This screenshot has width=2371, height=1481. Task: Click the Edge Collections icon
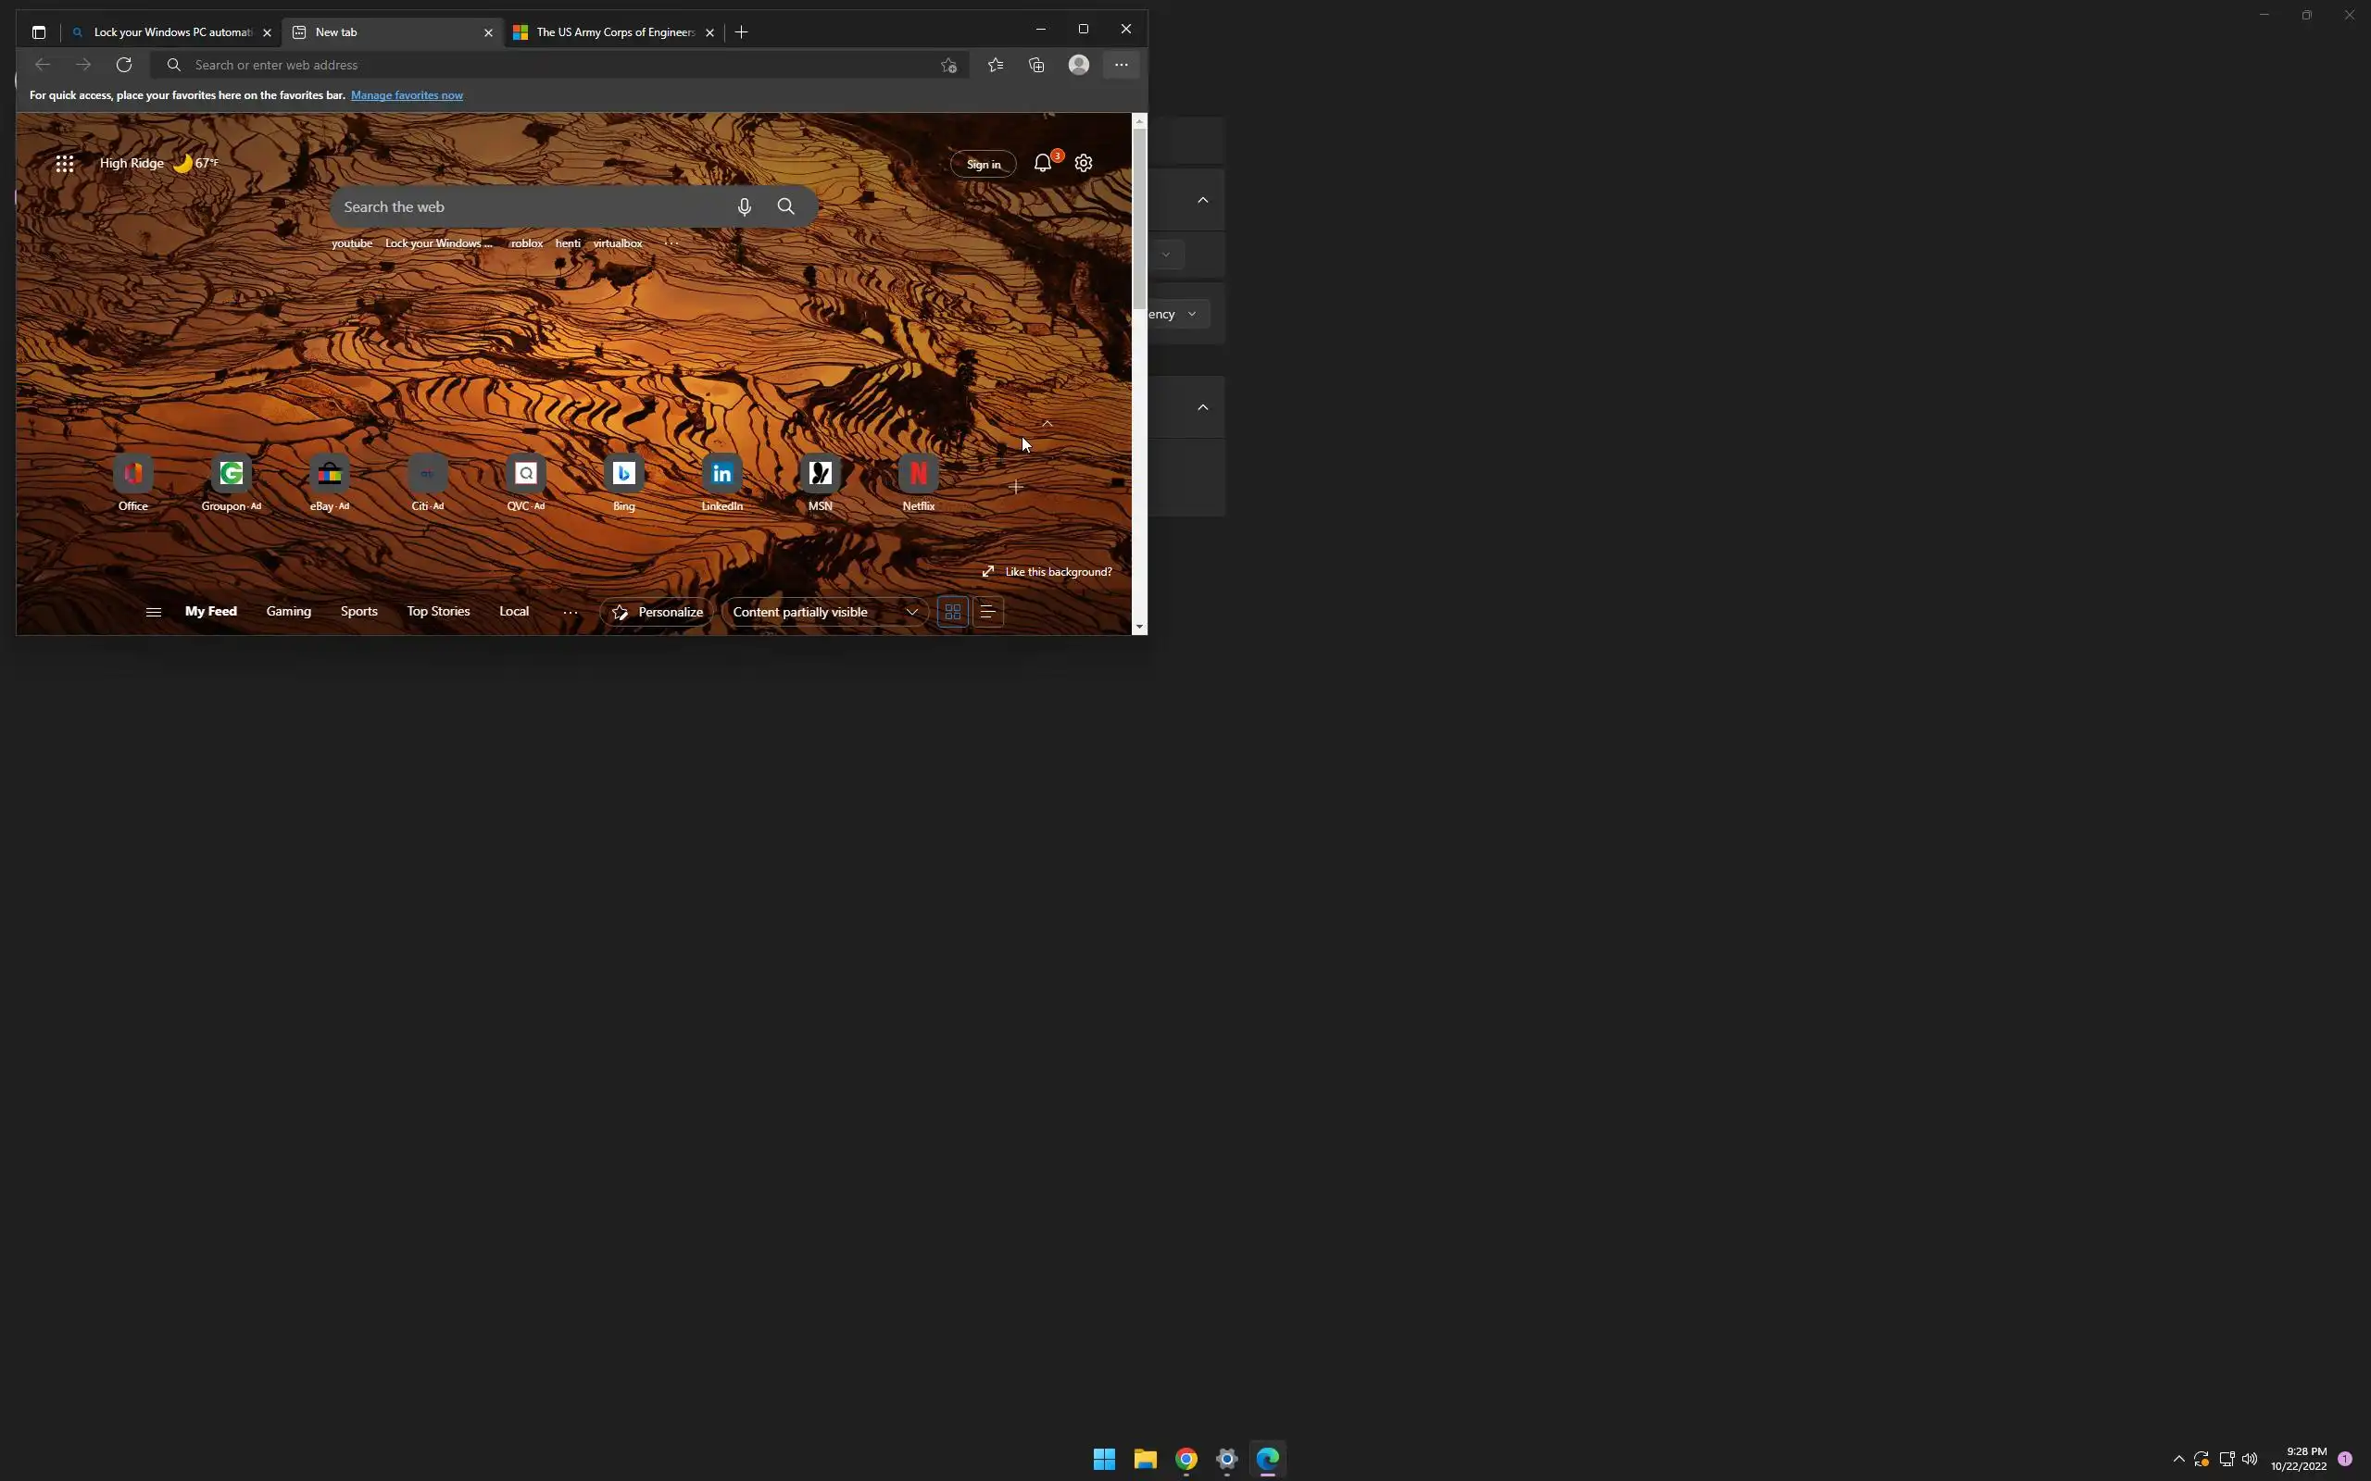[x=1036, y=65]
